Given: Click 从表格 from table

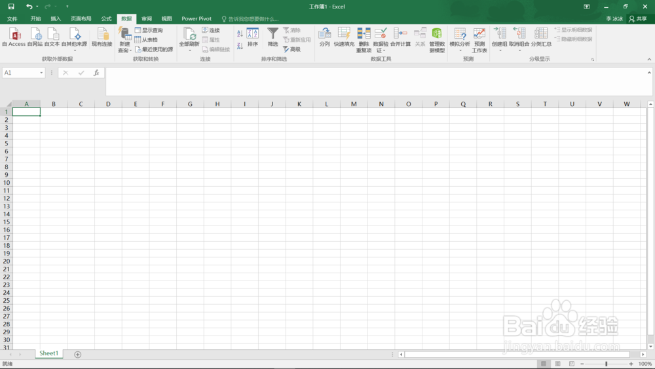Looking at the screenshot, I should point(146,40).
